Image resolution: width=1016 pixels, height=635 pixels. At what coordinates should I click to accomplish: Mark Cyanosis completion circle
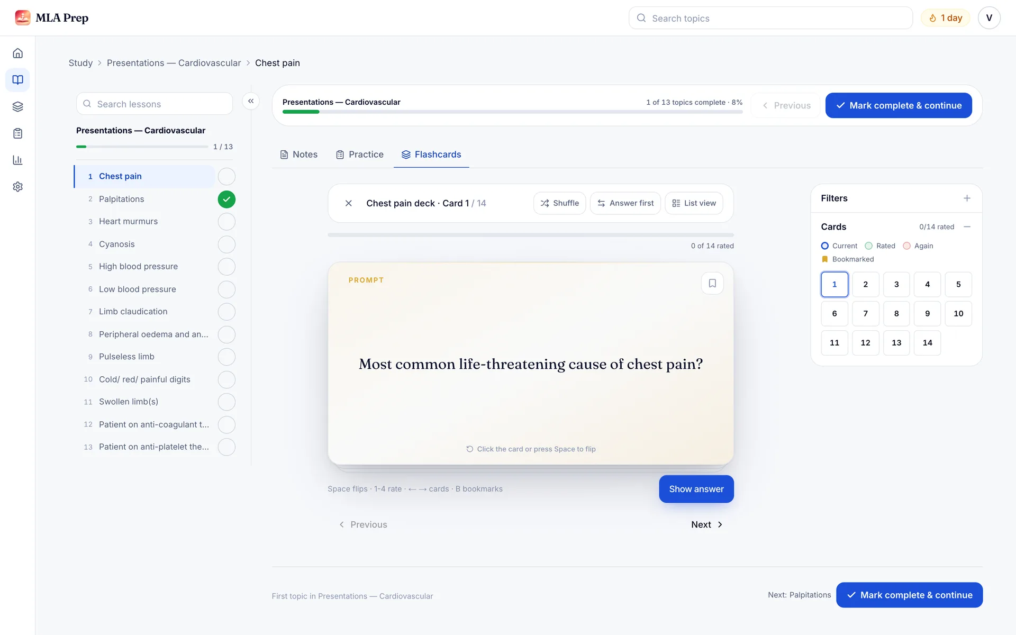226,244
